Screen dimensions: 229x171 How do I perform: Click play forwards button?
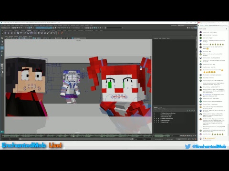coord(189,136)
